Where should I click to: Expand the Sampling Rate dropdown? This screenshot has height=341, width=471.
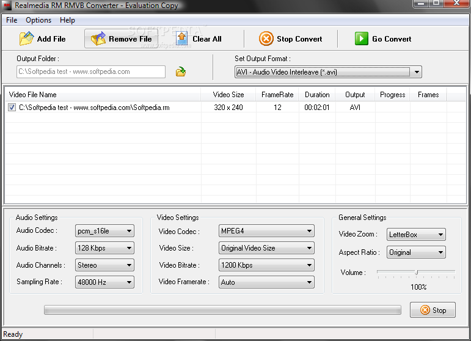click(x=104, y=282)
